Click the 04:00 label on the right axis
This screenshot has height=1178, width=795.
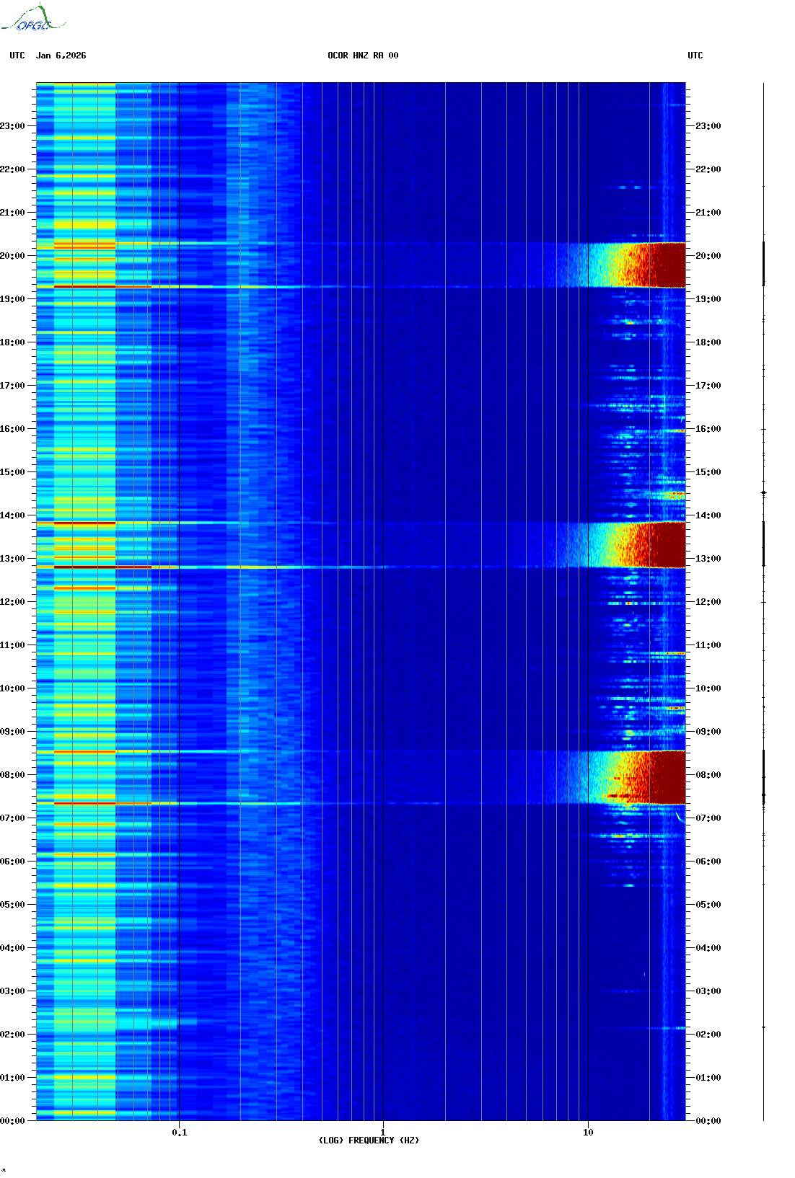pos(708,948)
